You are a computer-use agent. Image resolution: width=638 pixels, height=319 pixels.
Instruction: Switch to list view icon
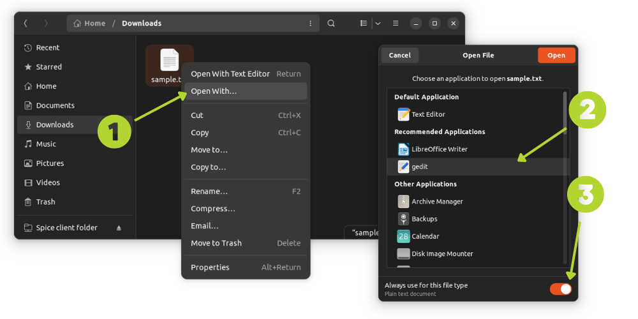(x=364, y=23)
